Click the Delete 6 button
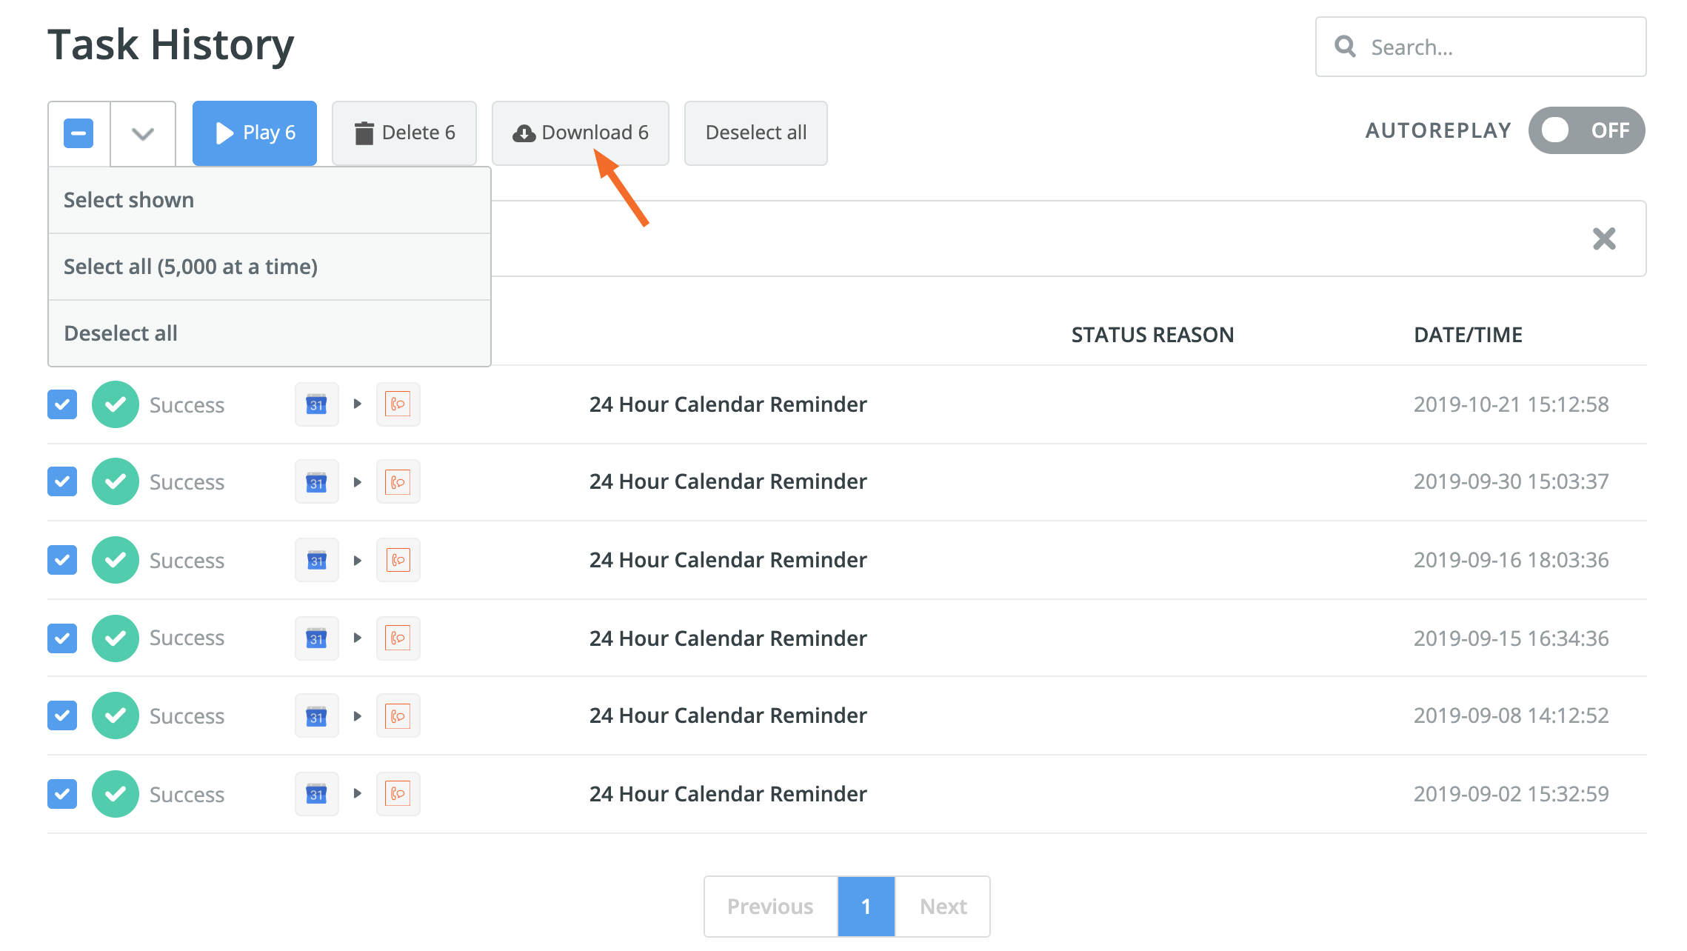Viewport: 1687px width, 951px height. [x=404, y=133]
